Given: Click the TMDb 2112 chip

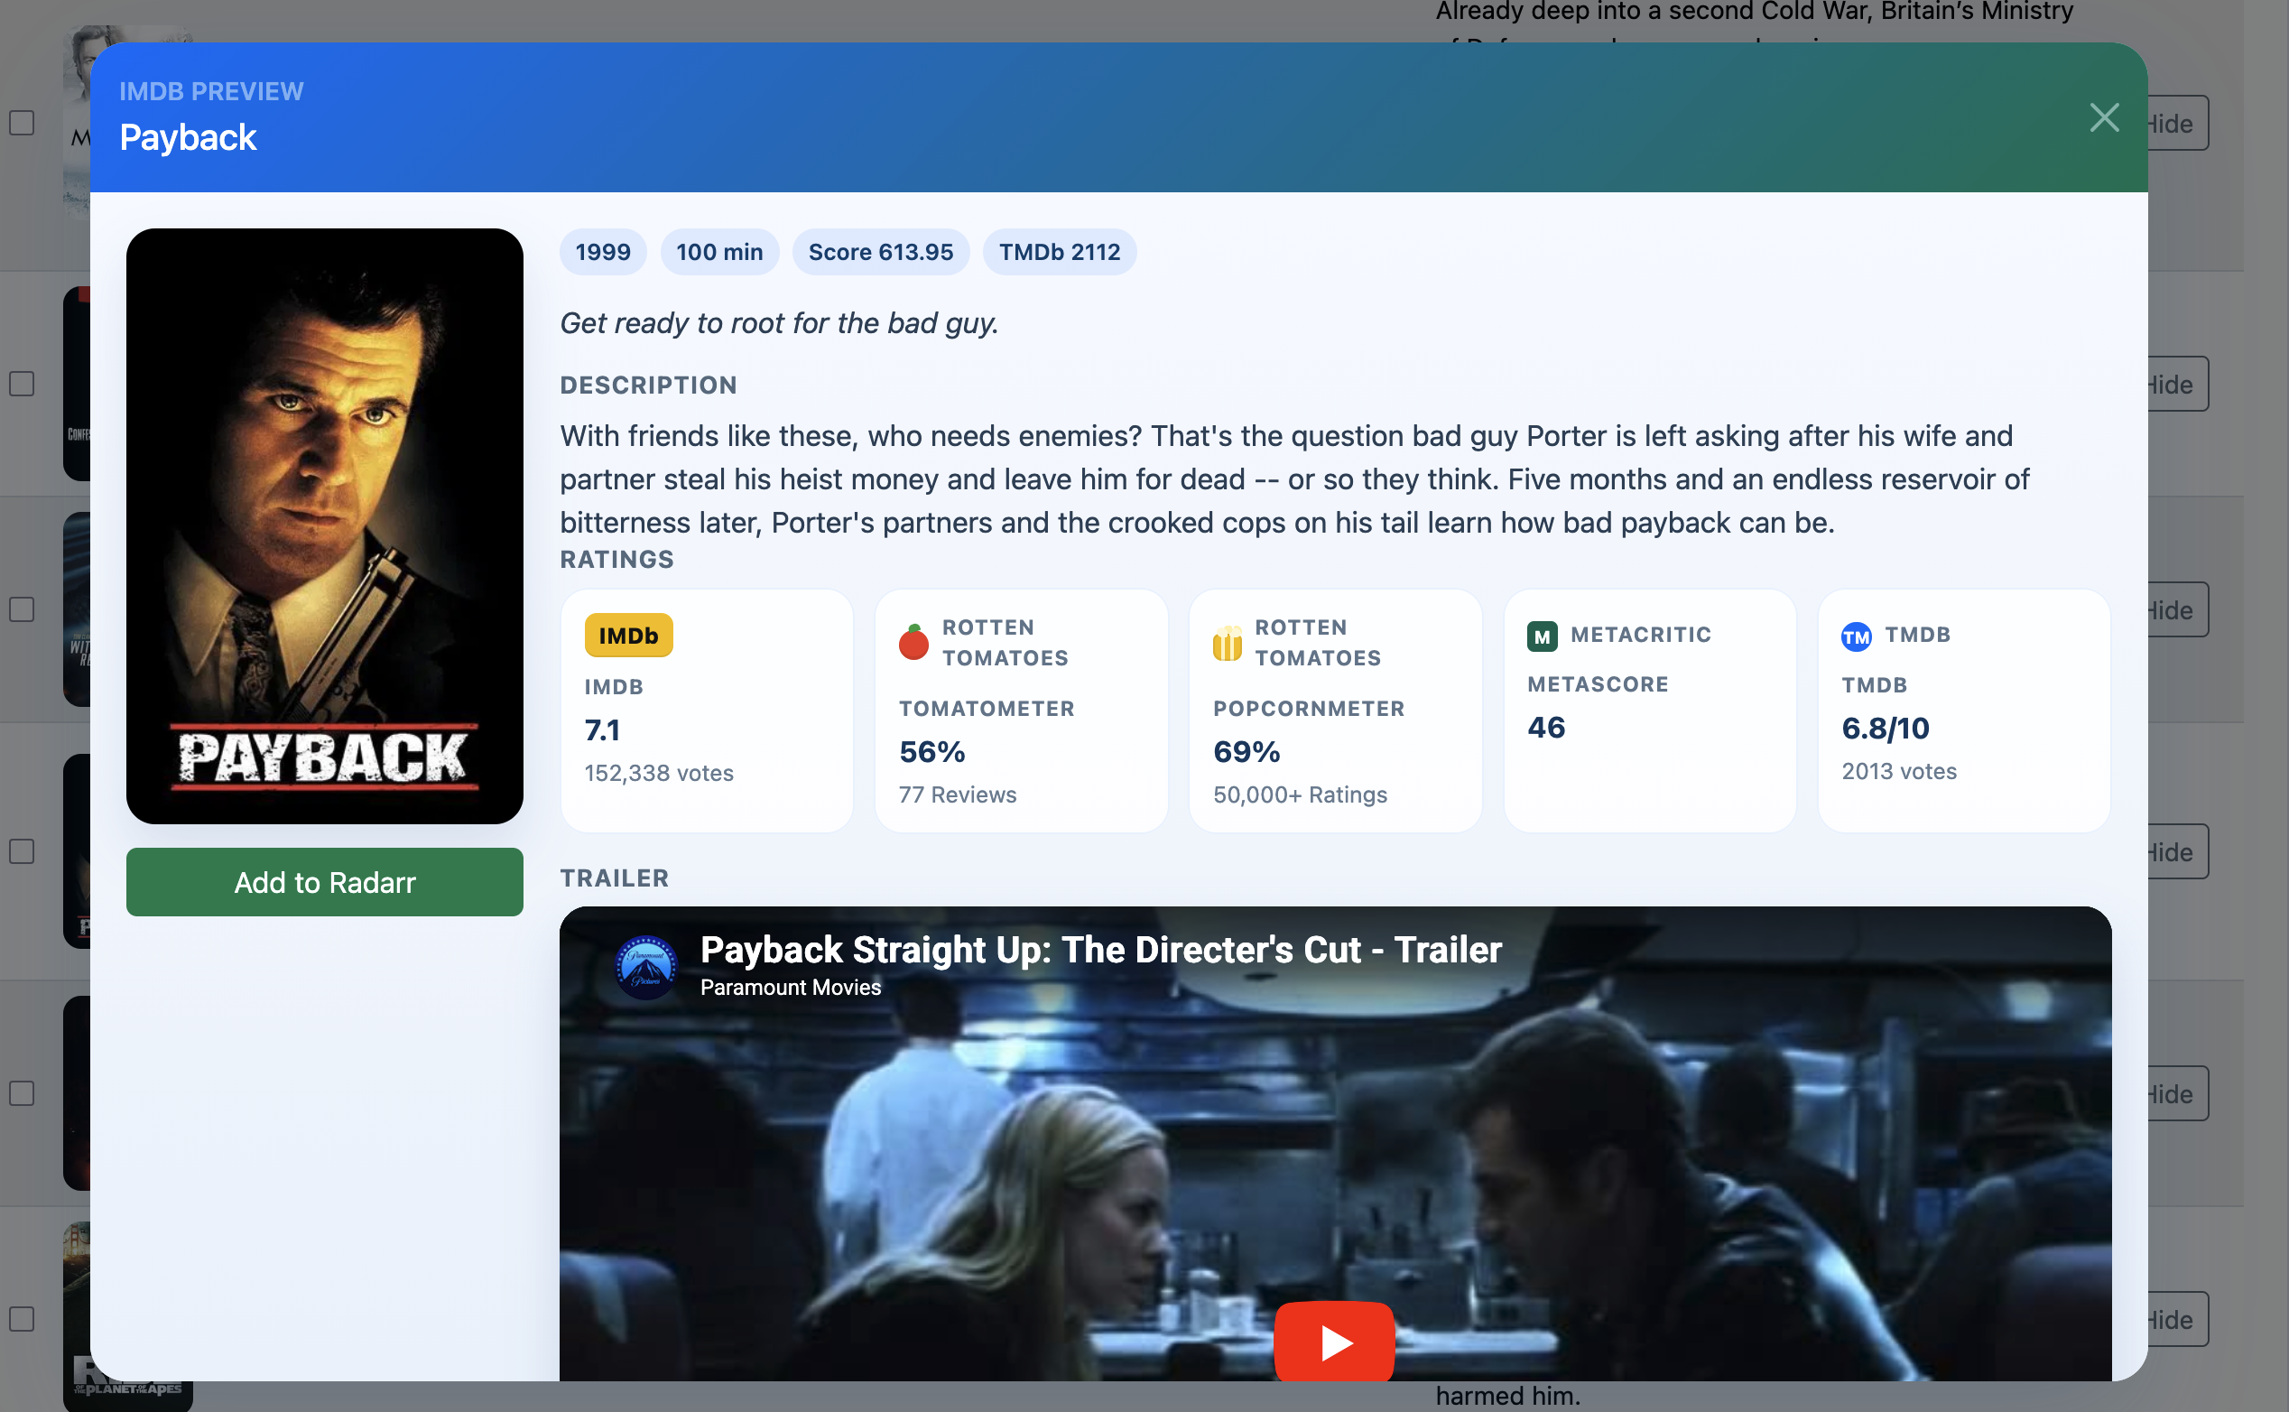Looking at the screenshot, I should 1060,252.
